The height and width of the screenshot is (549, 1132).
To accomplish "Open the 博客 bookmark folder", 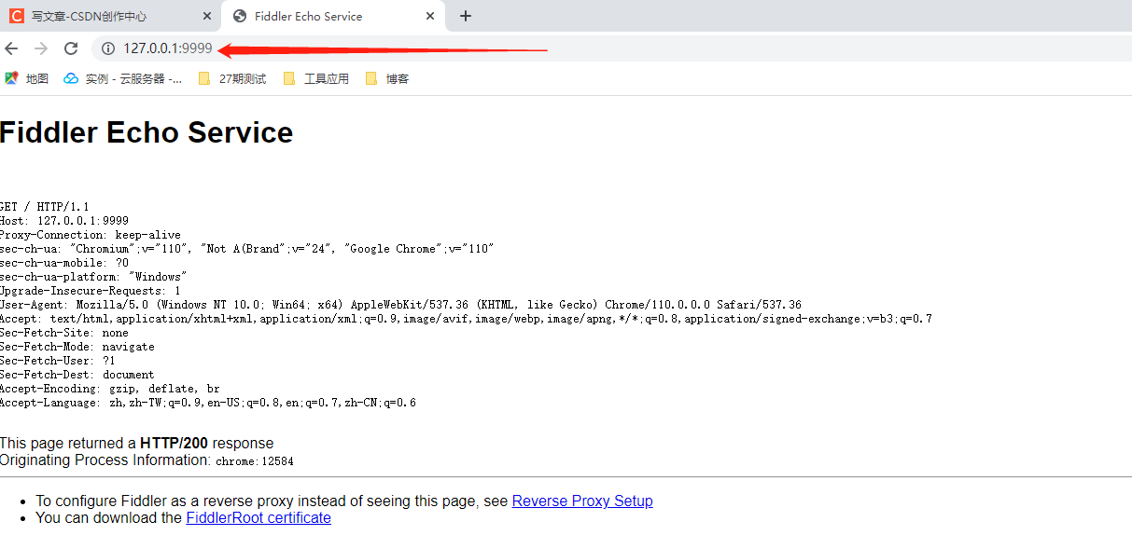I will pos(387,79).
